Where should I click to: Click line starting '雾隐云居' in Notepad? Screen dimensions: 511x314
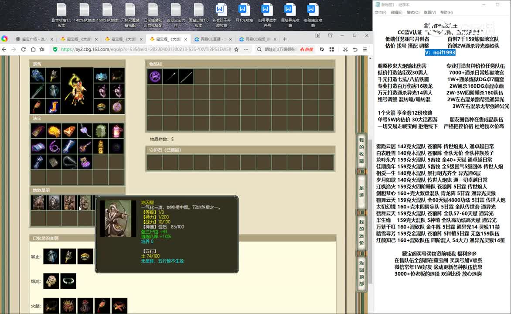tap(435, 147)
